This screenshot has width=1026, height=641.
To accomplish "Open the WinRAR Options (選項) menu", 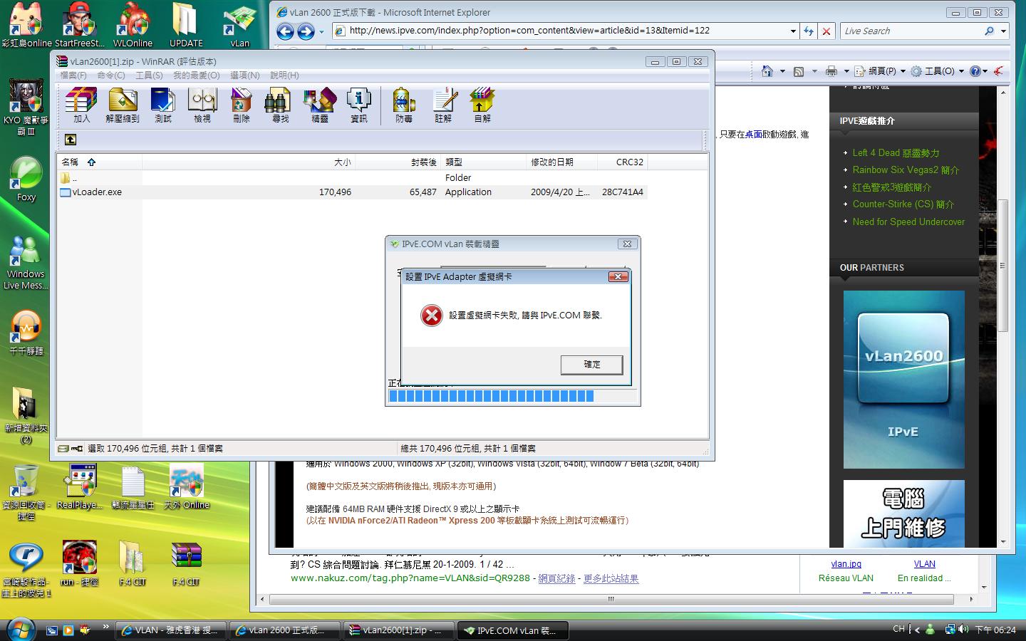I will pos(244,75).
